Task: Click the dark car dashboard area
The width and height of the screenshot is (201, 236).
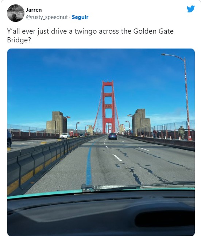Action: click(x=101, y=214)
